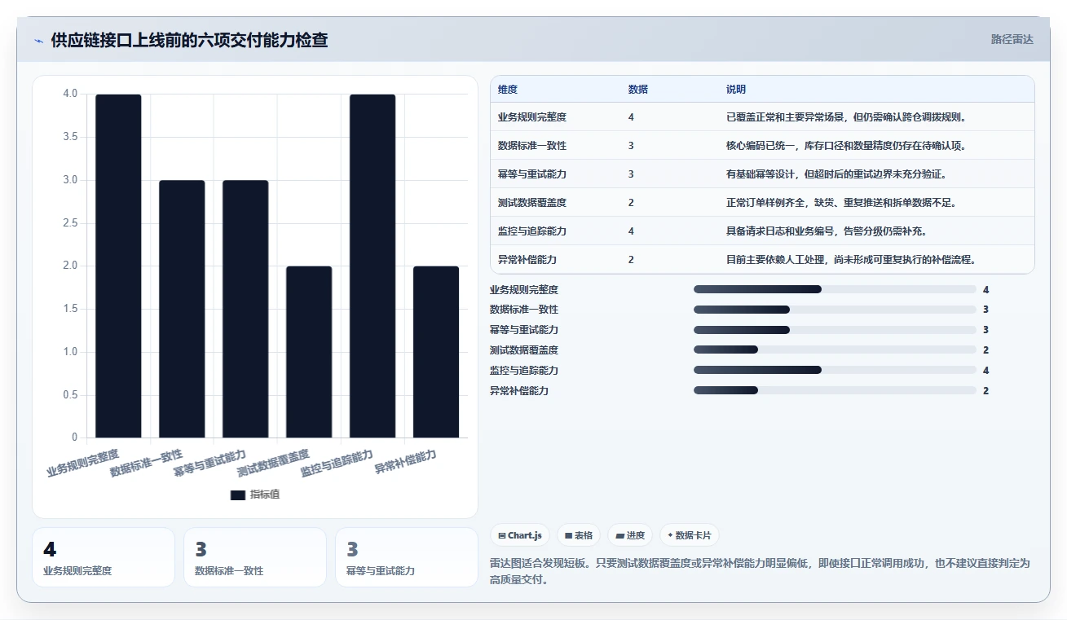Click the 异常补偿能力 bar in chart
Image resolution: width=1067 pixels, height=620 pixels.
coord(436,352)
